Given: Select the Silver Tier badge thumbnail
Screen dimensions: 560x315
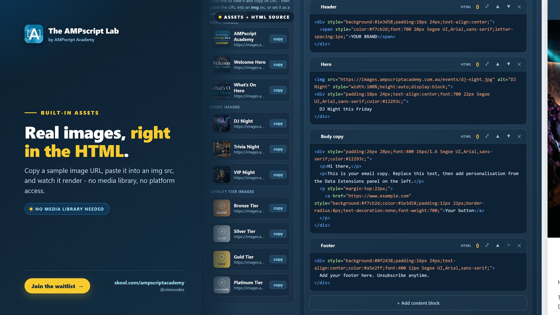Looking at the screenshot, I should point(222,234).
